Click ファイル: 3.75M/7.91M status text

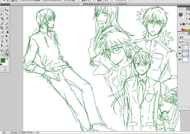click(x=21, y=133)
